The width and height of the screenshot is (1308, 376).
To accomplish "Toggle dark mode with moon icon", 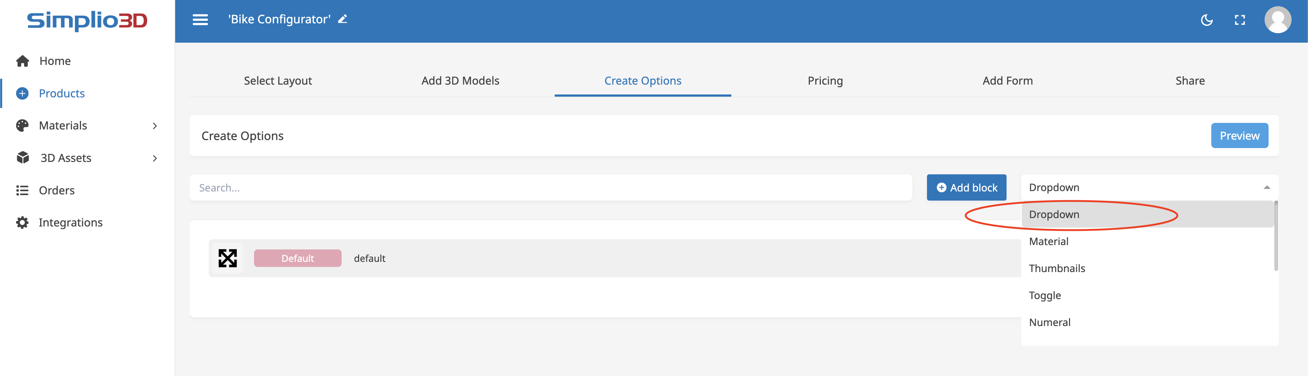I will [x=1207, y=20].
